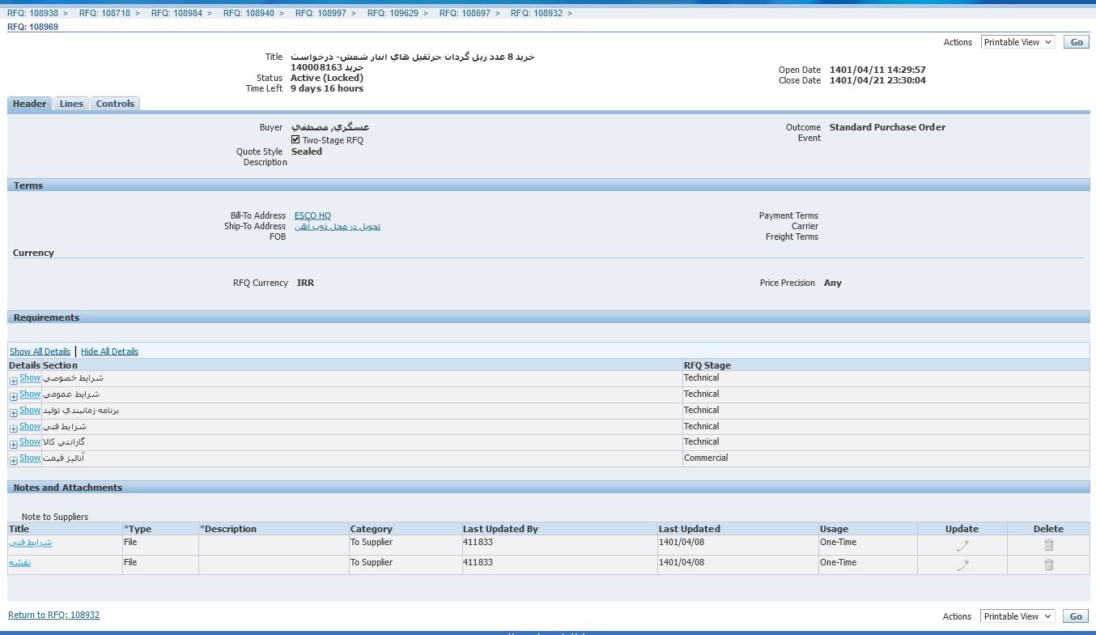
Task: Navigate to breadcrumb RFQ: 108932
Action: [x=536, y=13]
